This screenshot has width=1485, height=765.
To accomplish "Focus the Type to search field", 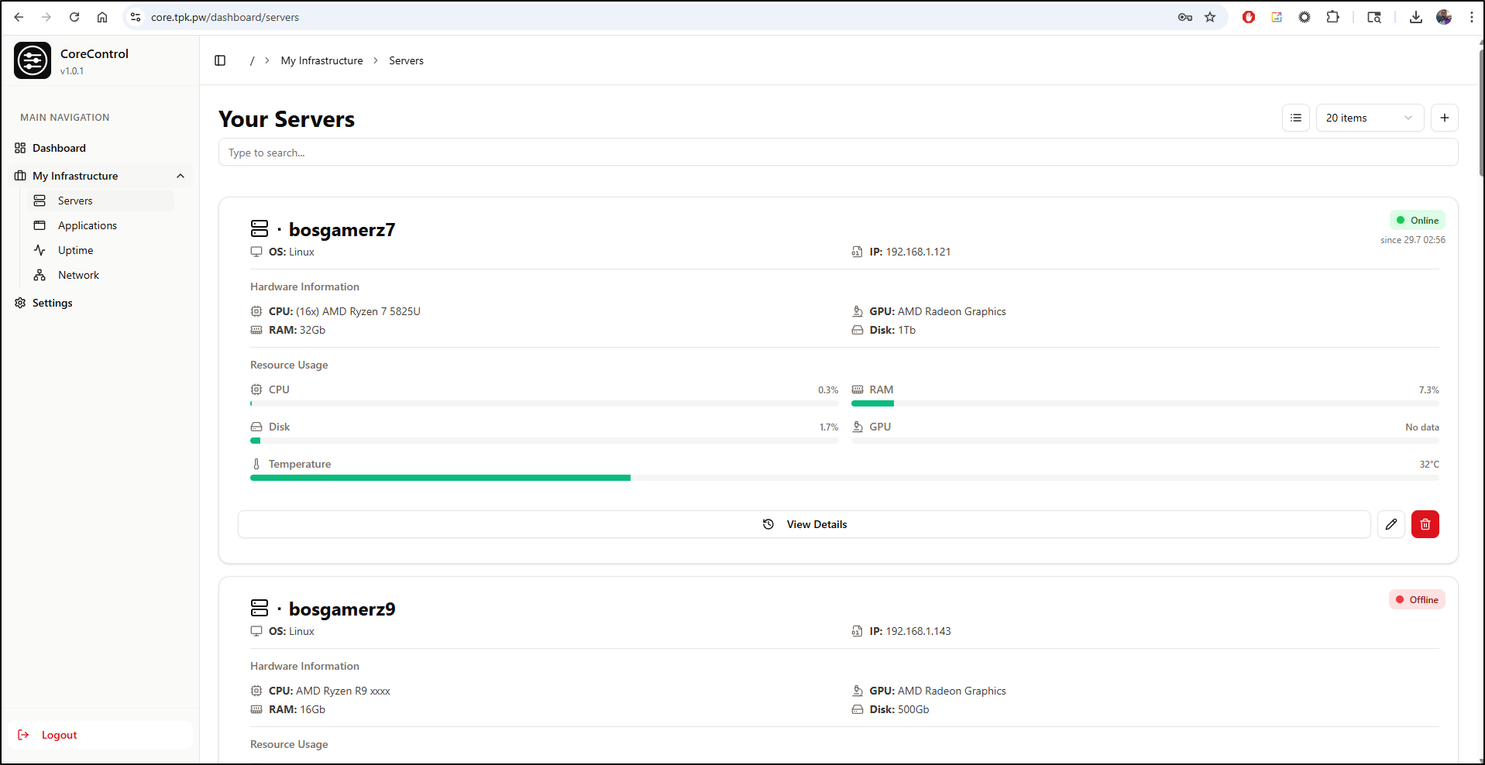I will tap(838, 153).
